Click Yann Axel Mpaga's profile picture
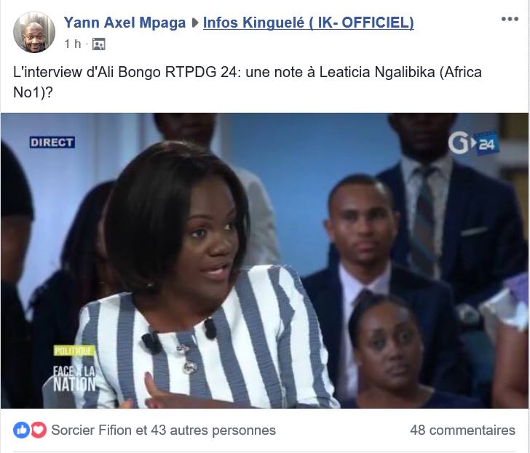 [34, 32]
